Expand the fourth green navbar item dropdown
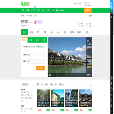The width and height of the screenshot is (114, 114). coord(38,10)
